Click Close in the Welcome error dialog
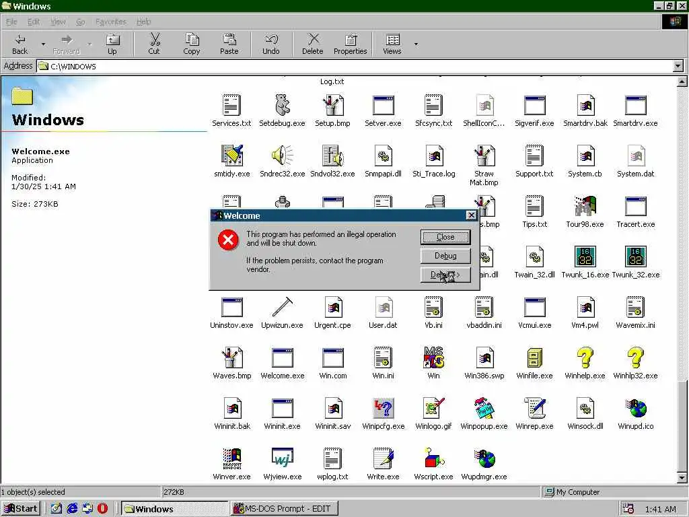 tap(445, 237)
